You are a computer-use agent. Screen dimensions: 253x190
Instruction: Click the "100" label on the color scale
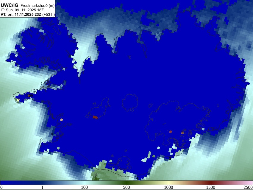click(85, 187)
